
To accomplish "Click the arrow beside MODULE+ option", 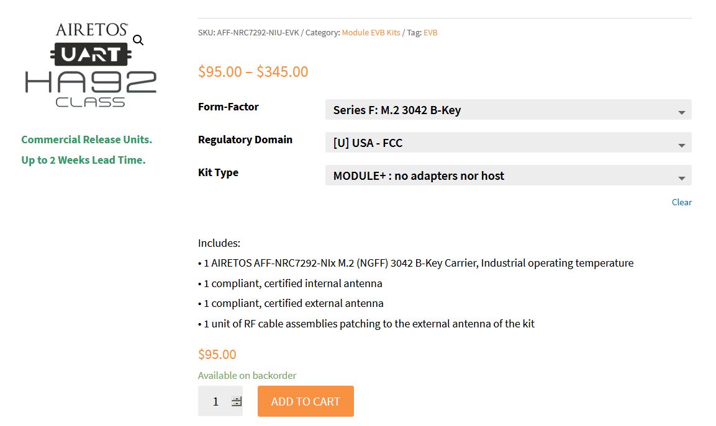I will [681, 178].
